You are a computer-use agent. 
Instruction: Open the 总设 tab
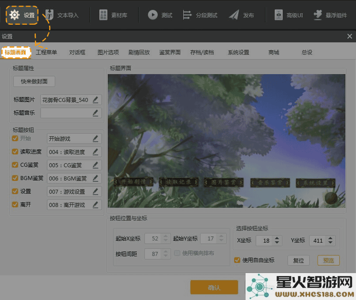[x=307, y=52]
